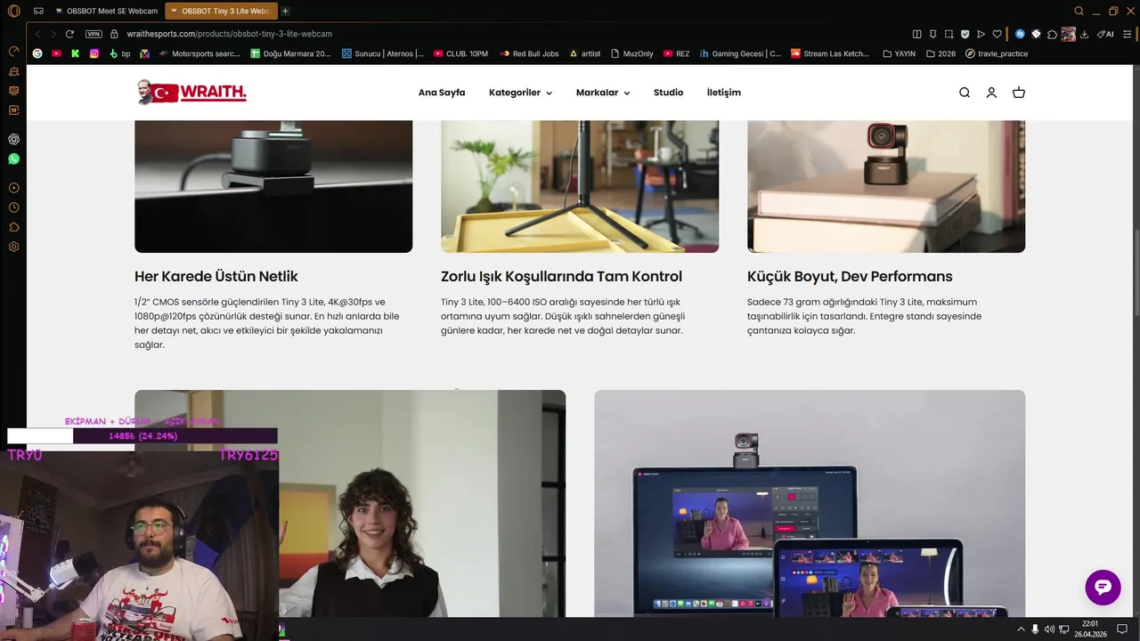Select the OBSBOT Tiny 3 Lite tab
Screen dimensions: 1140x641
coord(221,11)
